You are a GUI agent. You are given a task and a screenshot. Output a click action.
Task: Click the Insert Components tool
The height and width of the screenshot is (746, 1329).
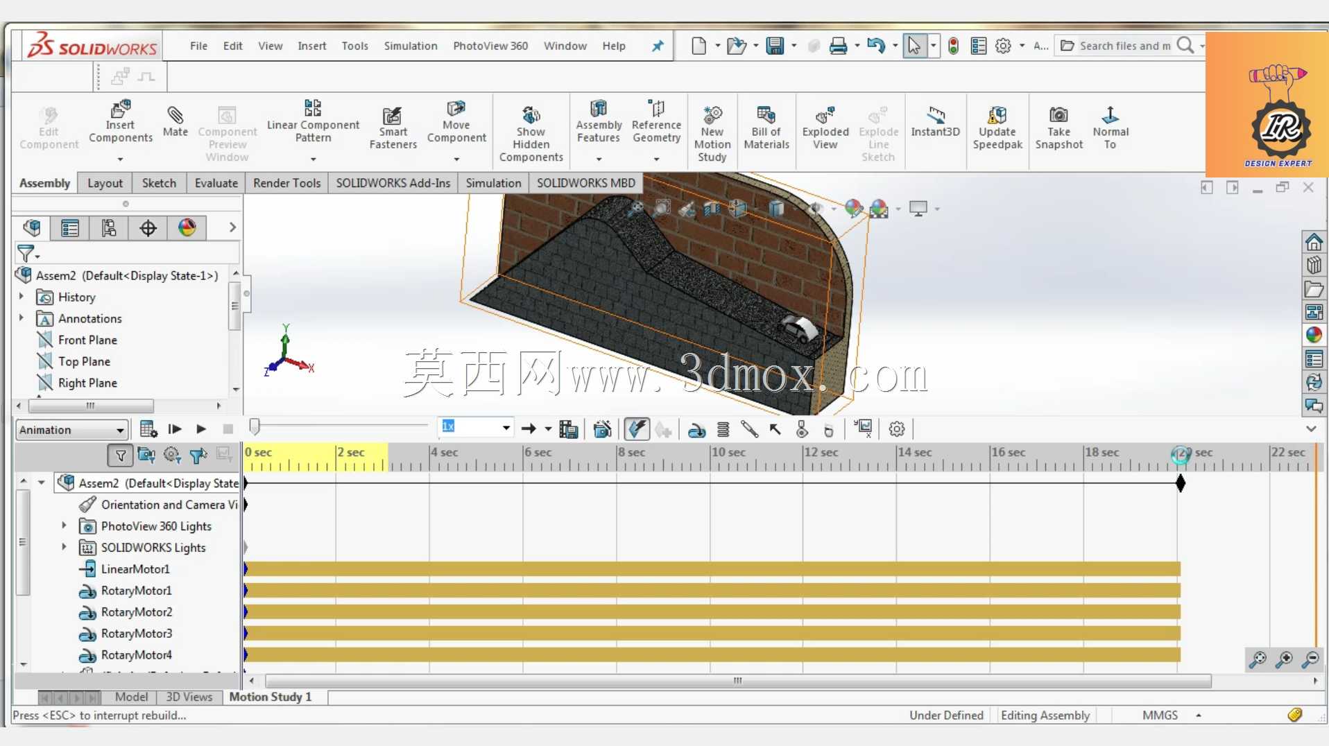pyautogui.click(x=120, y=122)
